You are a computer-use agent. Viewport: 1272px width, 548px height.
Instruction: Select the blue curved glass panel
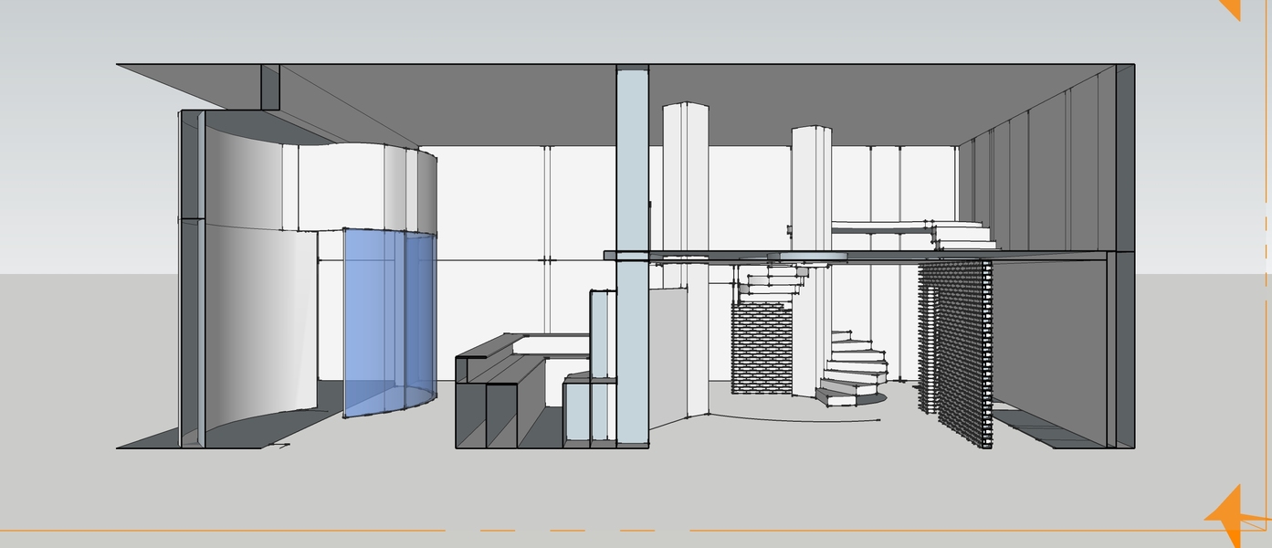pyautogui.click(x=389, y=321)
